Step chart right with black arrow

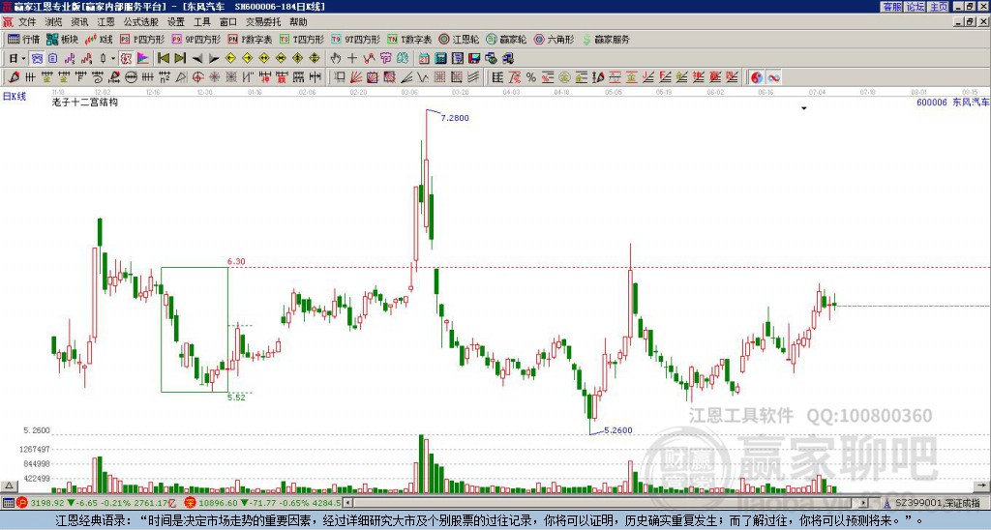(214, 59)
